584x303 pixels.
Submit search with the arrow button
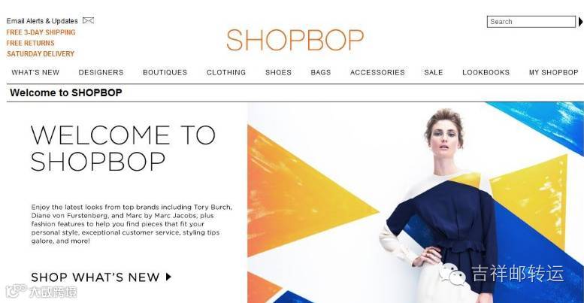point(580,22)
